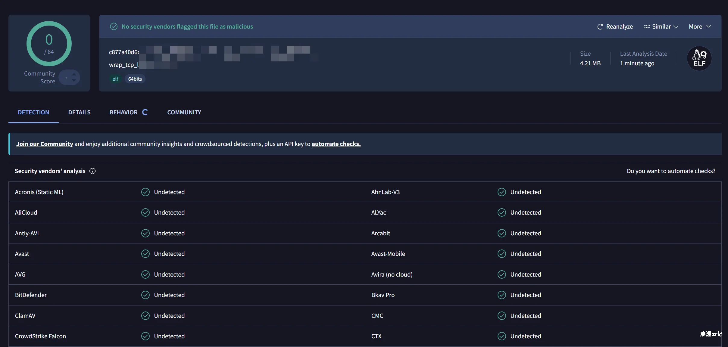
Task: Click the BitDefender vendor name
Action: (31, 295)
